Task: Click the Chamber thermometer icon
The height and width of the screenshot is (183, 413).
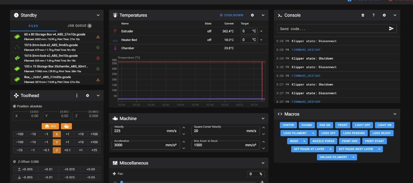Action: tap(115, 48)
